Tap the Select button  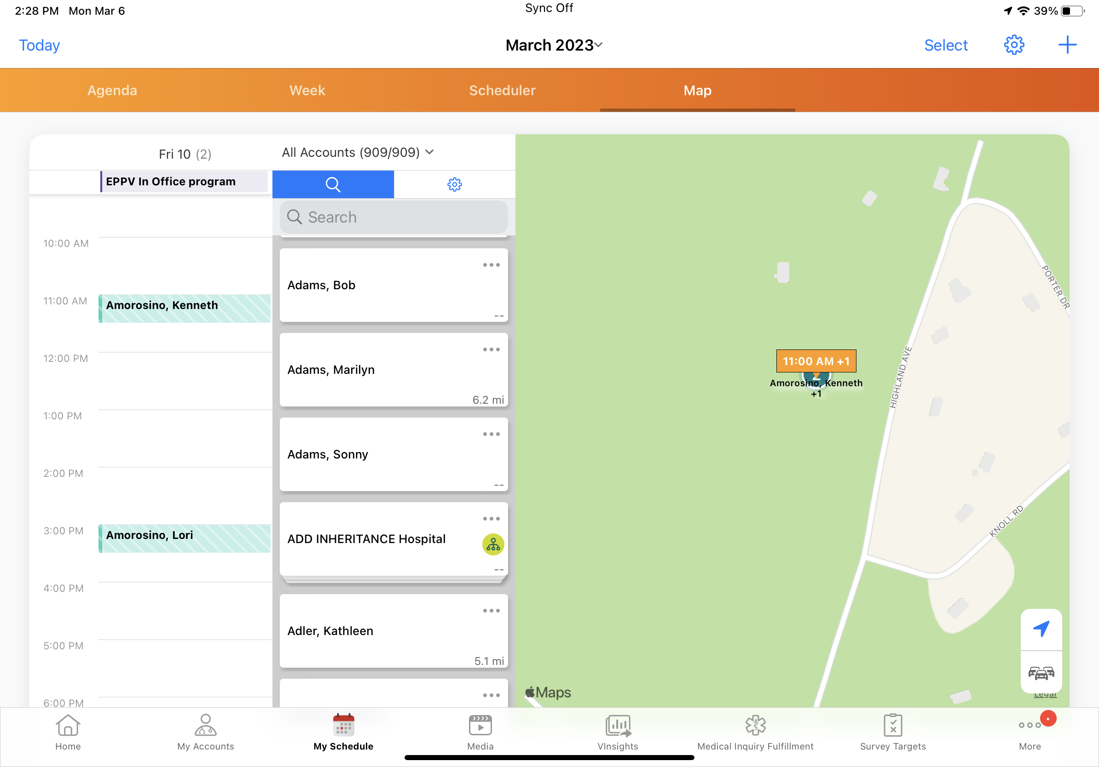[x=945, y=45]
